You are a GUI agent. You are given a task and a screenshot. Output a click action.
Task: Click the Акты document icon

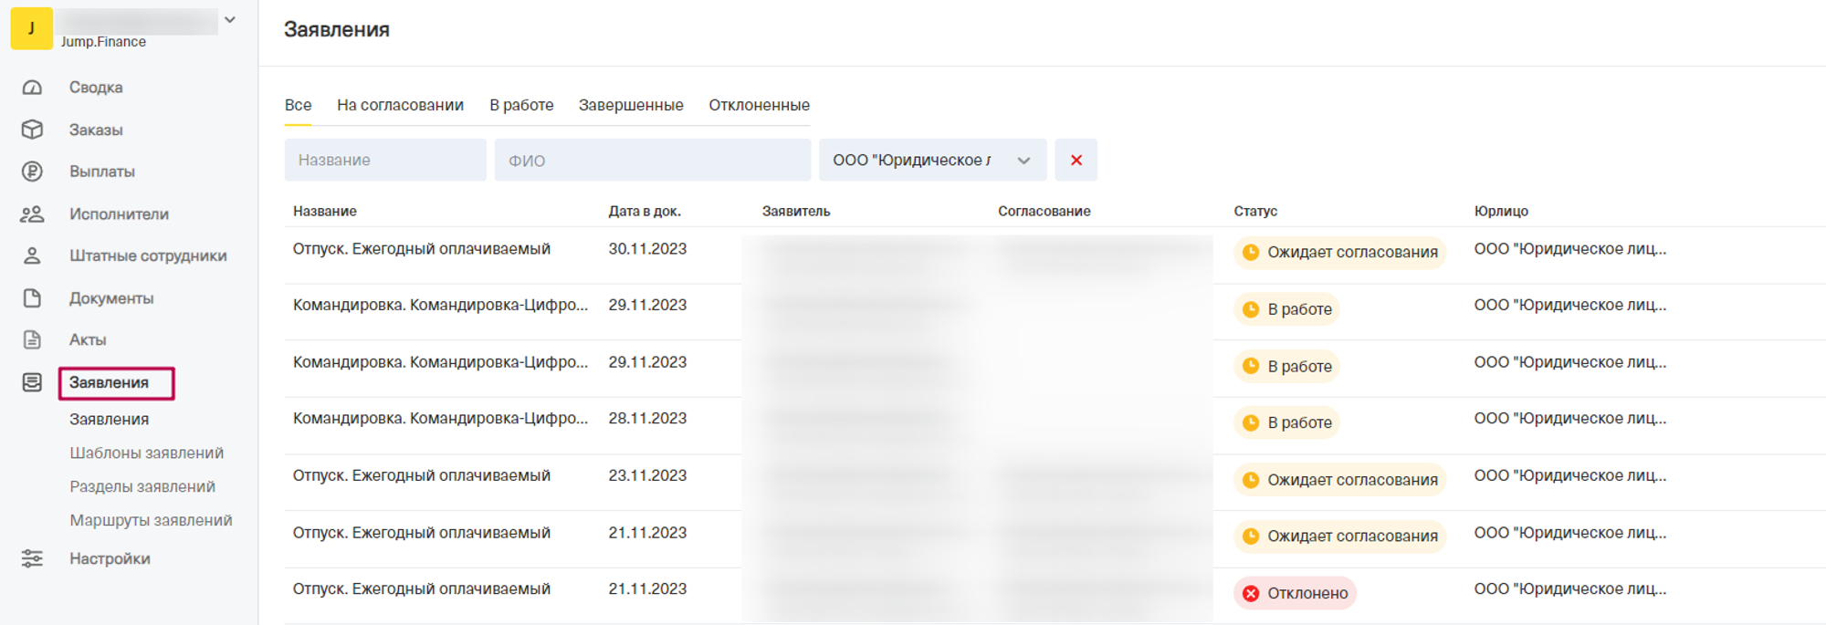[32, 340]
